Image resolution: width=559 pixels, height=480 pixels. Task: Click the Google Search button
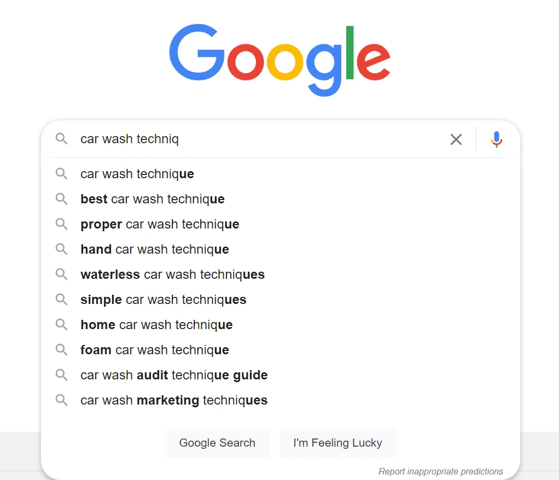click(x=217, y=443)
